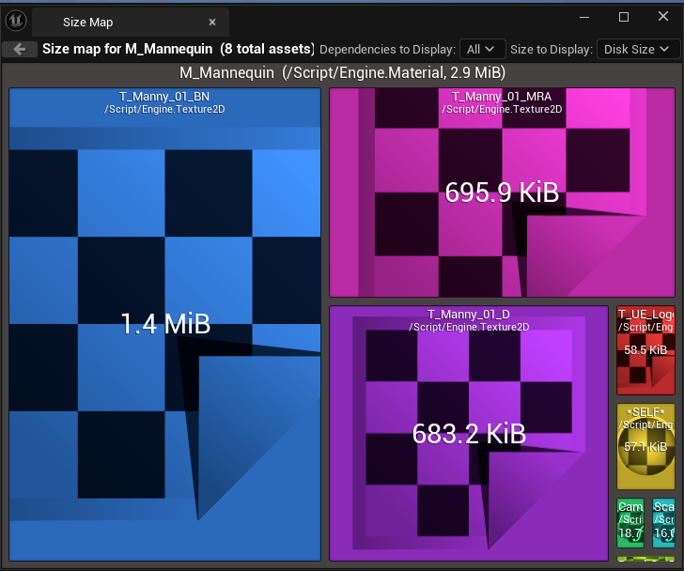Go back with the left arrow button
Viewport: 684px width, 571px height.
[x=19, y=49]
